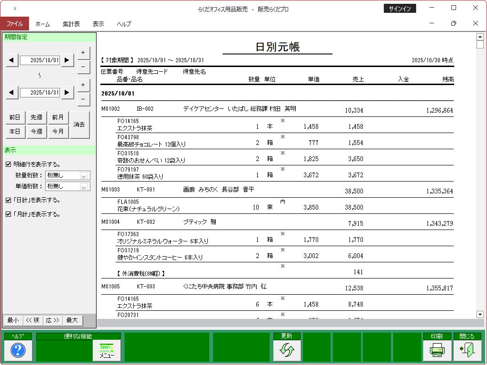Click the Help question mark icon
Image resolution: width=487 pixels, height=365 pixels.
18,351
